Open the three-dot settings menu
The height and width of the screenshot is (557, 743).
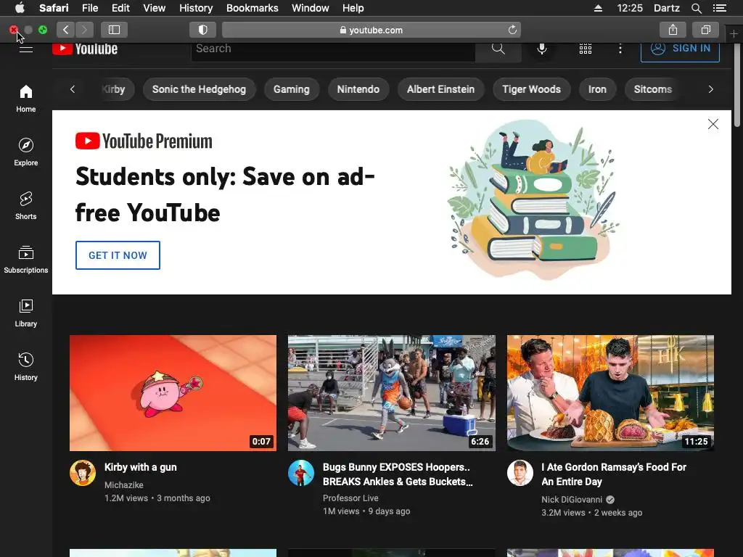(x=620, y=49)
